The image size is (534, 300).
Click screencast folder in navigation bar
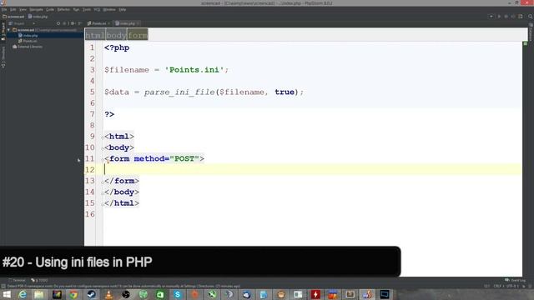(13, 17)
